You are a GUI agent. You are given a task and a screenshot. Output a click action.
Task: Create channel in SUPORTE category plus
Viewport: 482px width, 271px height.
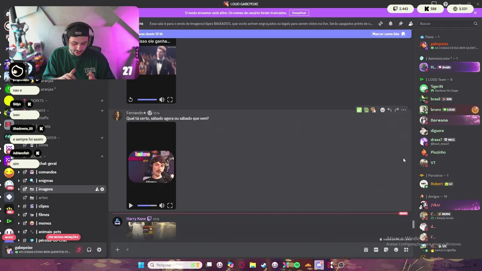pyautogui.click(x=102, y=111)
